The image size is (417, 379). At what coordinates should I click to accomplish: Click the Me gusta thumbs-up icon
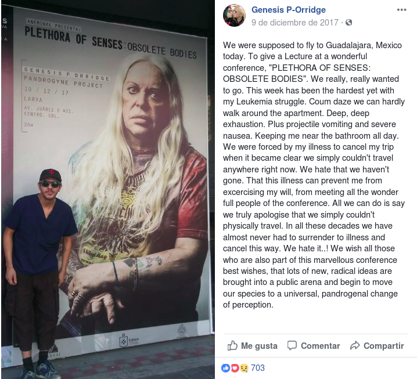point(232,345)
